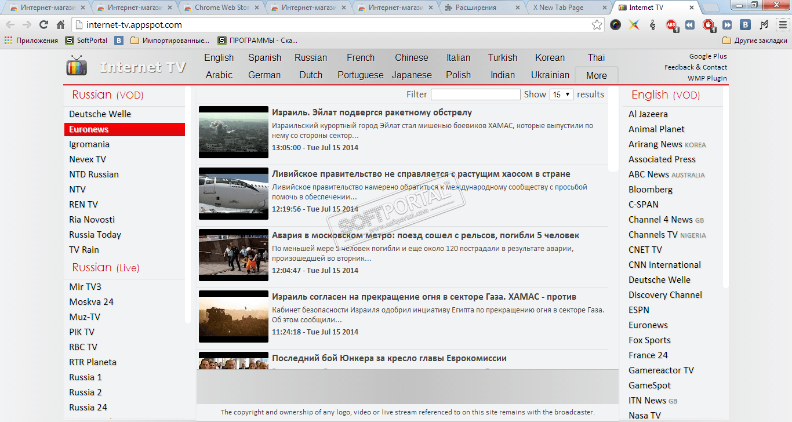Open the Moskva 24 live channel

pyautogui.click(x=92, y=302)
